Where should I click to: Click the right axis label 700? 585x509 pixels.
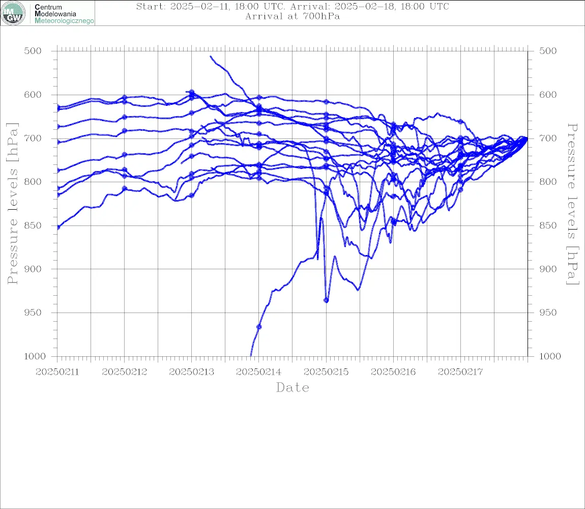coord(548,138)
